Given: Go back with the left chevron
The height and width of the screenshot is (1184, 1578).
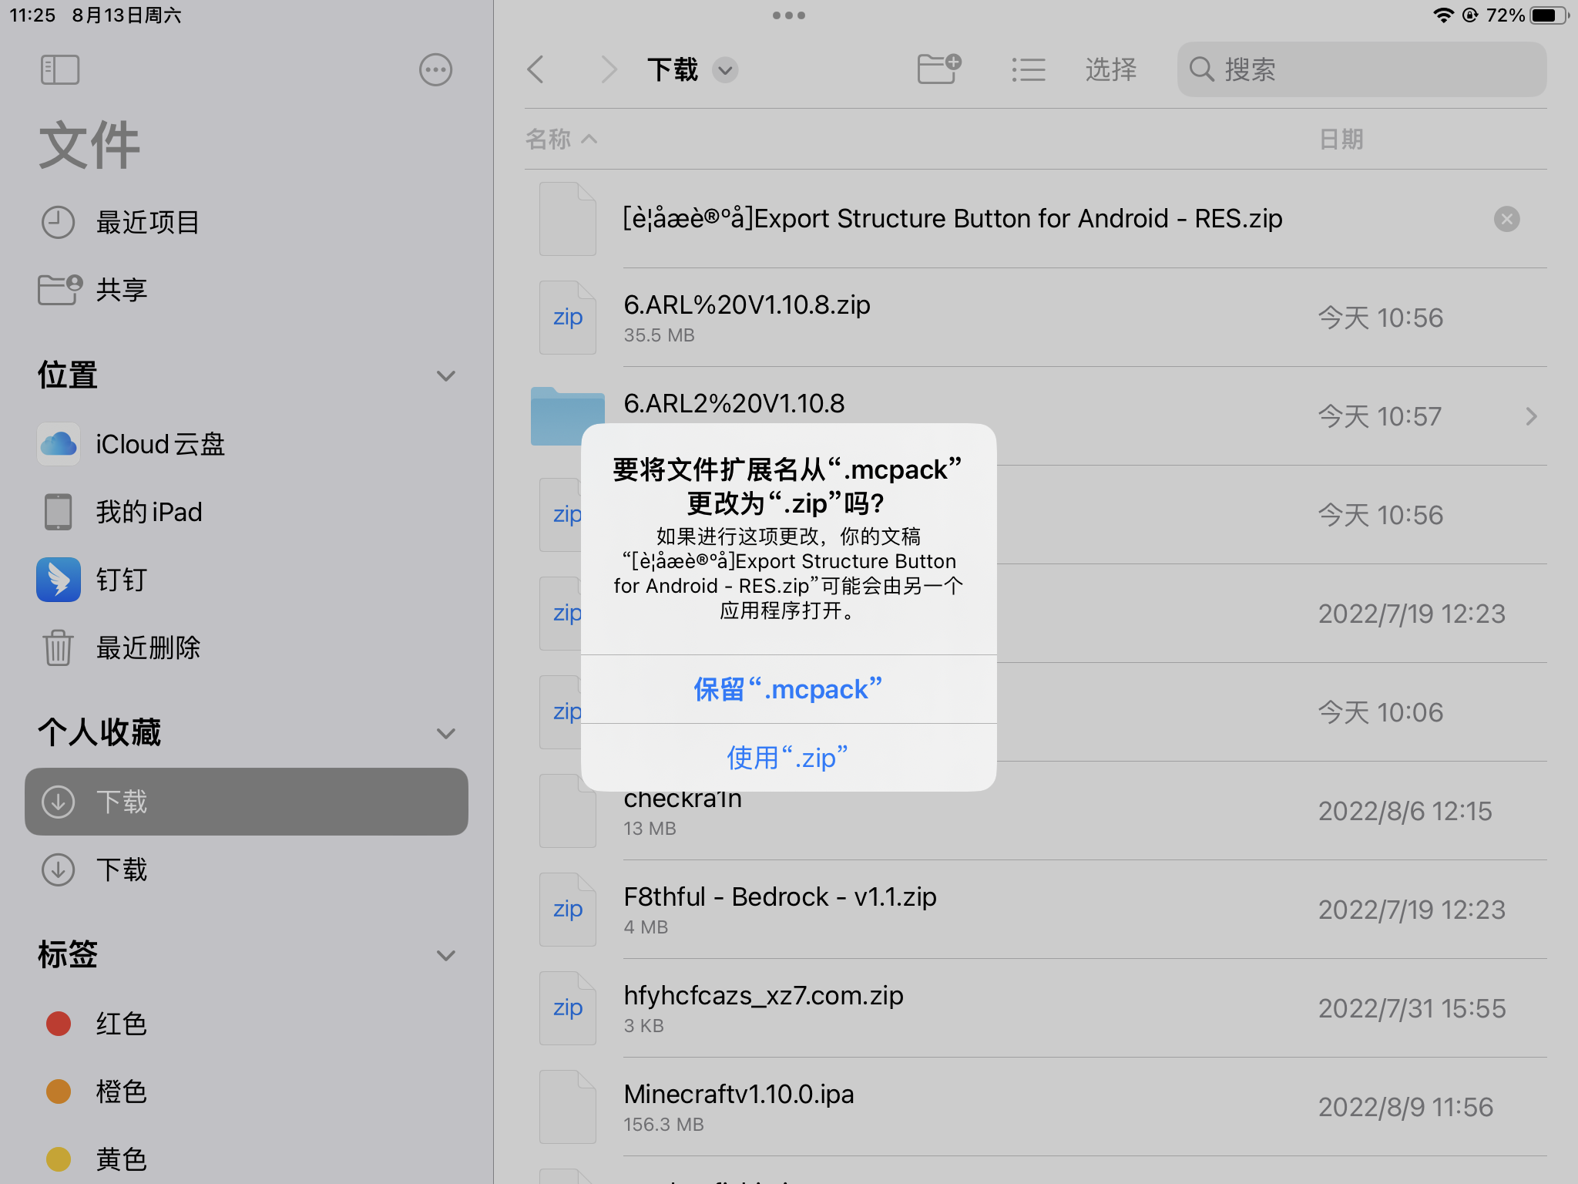Looking at the screenshot, I should coord(536,69).
